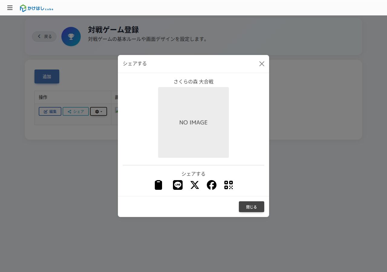The image size is (387, 272).
Task: Open the gear settings dropdown
Action: [x=99, y=112]
